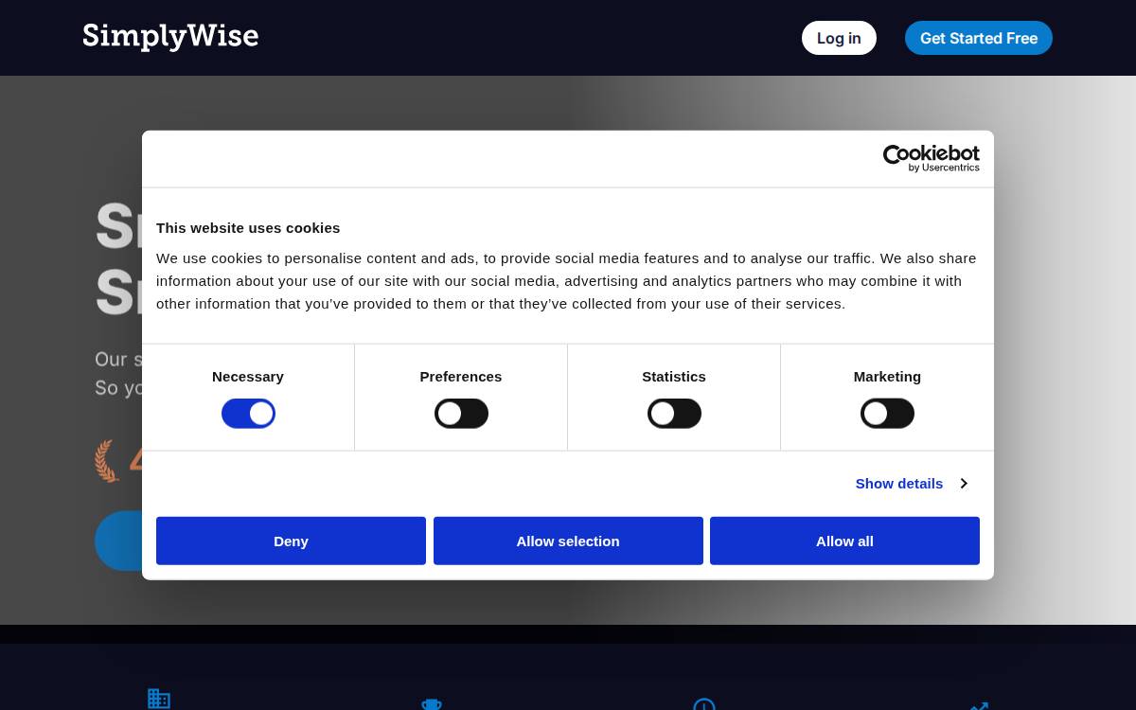Click Allow all cookies button
This screenshot has height=710, width=1136.
pyautogui.click(x=844, y=541)
